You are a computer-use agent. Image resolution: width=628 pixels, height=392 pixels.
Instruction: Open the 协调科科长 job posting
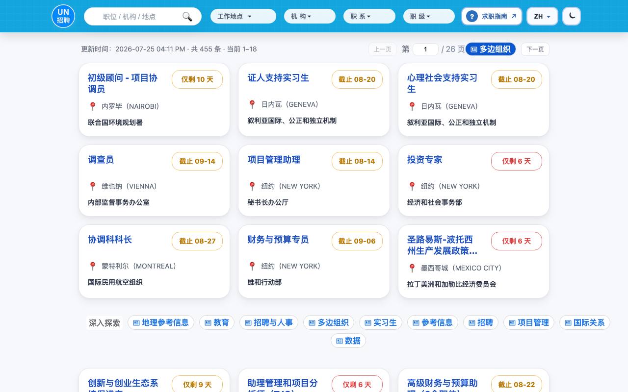click(110, 240)
